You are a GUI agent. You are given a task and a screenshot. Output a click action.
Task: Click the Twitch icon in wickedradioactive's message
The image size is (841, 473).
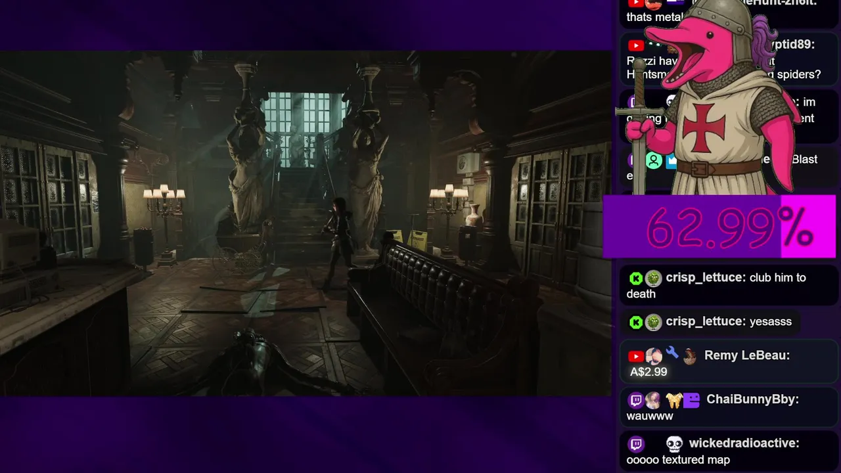tap(636, 444)
